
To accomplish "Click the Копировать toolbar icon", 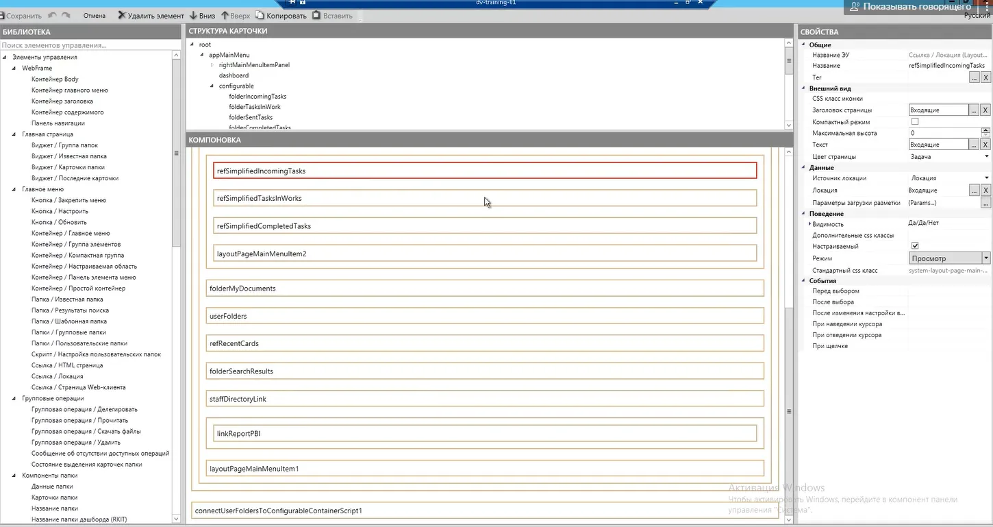I will tap(281, 16).
